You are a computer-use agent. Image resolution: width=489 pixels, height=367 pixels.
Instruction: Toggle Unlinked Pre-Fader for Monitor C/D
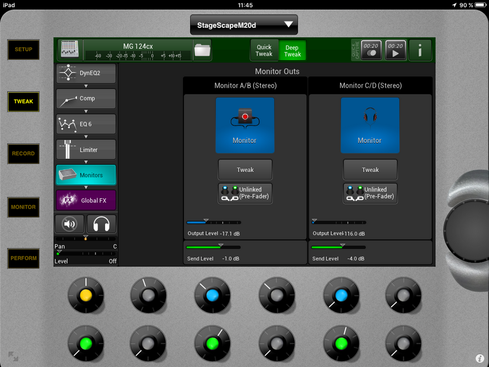370,193
